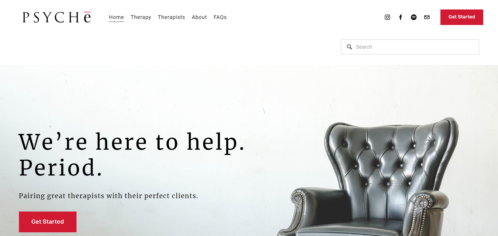Screen dimensions: 498x236
Task: Click the 'Pairing great therapists' tagline
Action: (108, 196)
